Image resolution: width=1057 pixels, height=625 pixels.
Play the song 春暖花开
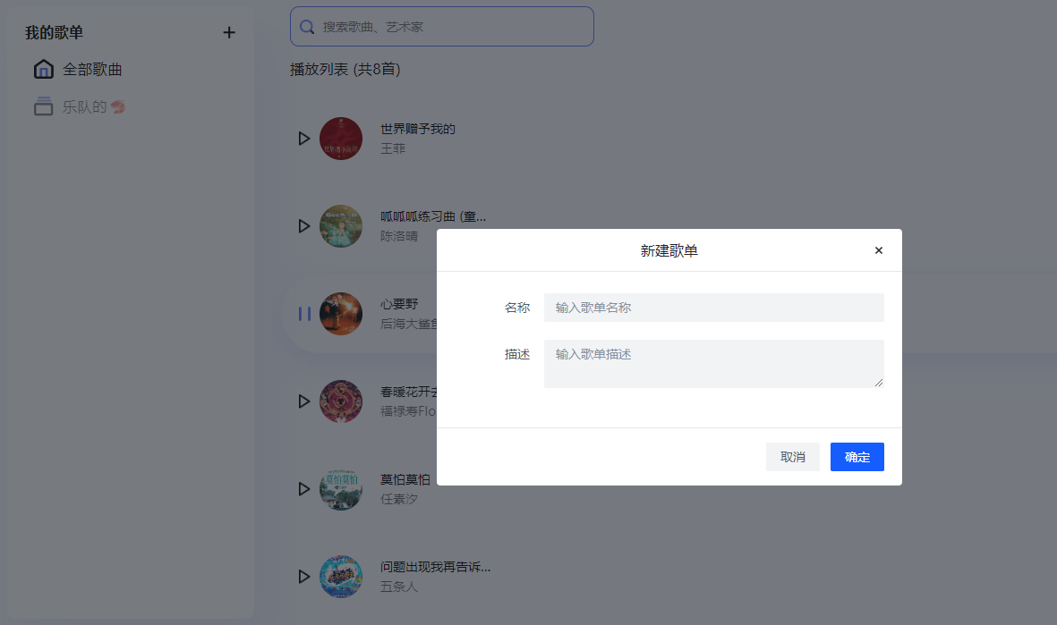pos(304,401)
